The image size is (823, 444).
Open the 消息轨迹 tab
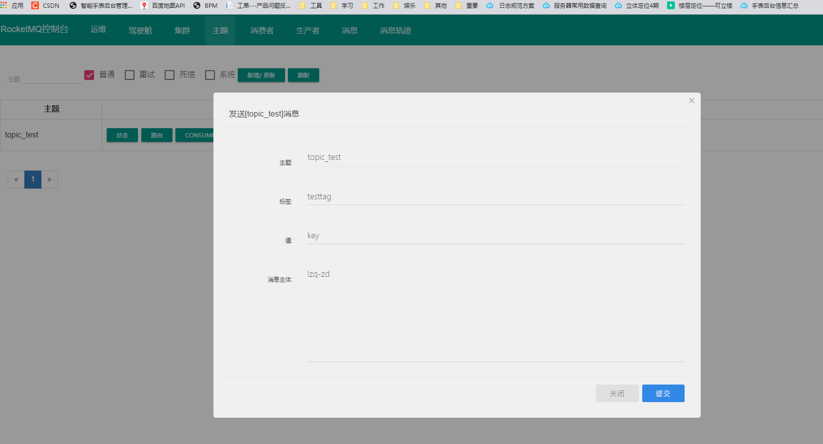[396, 30]
